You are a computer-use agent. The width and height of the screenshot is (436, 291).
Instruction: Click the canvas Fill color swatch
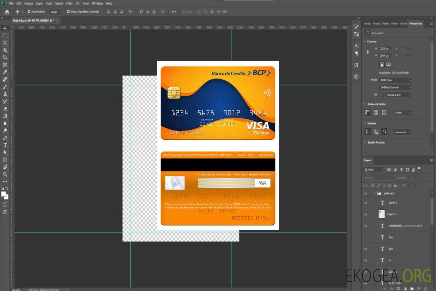coord(381,95)
